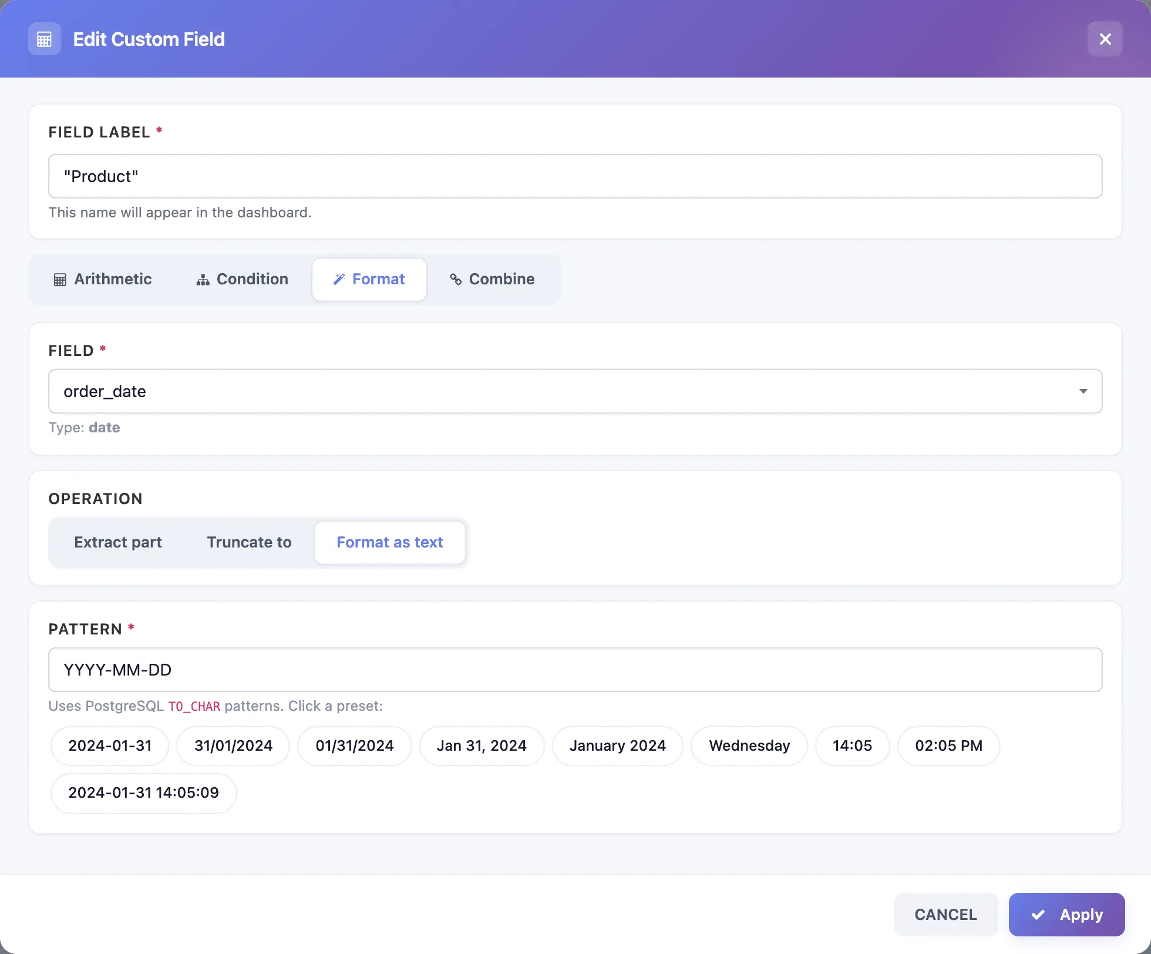This screenshot has width=1151, height=954.
Task: Select the 2024-01-31 14:05:09 preset
Action: click(x=144, y=793)
